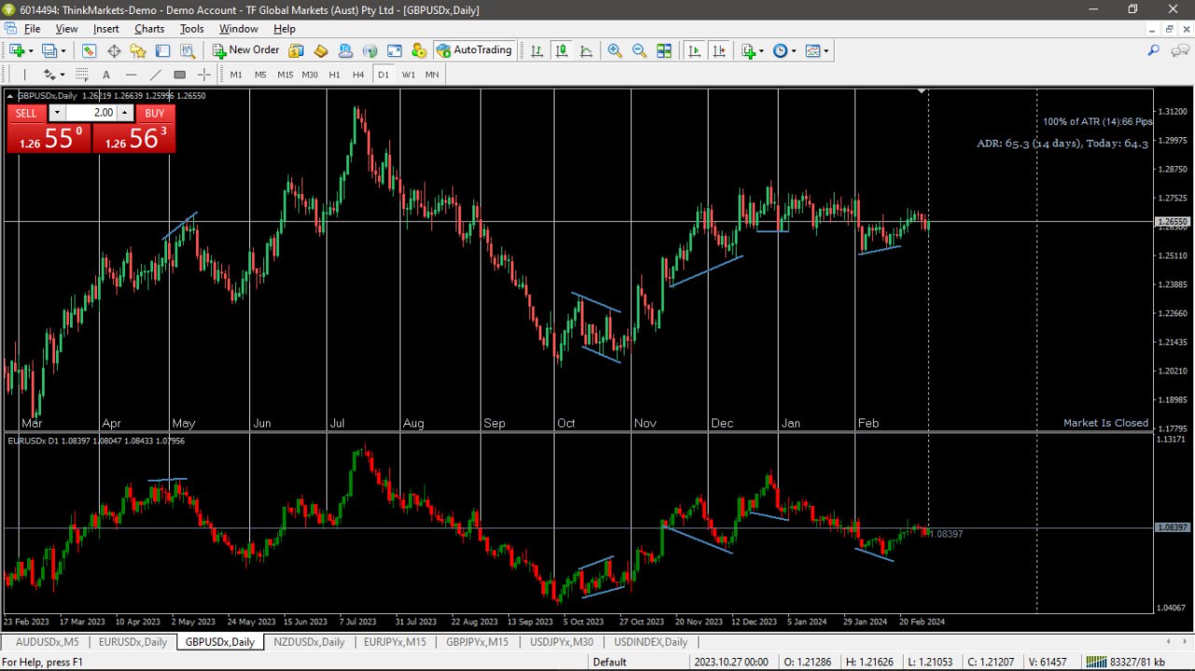Zoom in on the chart
This screenshot has height=671, width=1195.
click(x=614, y=50)
